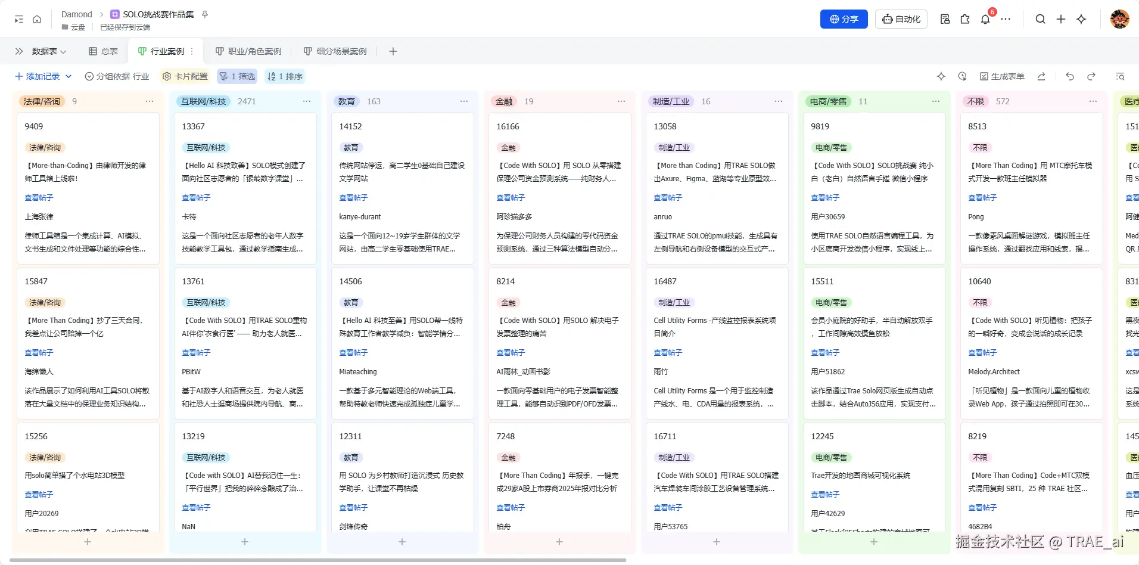Open the 1 筛选 filter panel

click(237, 76)
